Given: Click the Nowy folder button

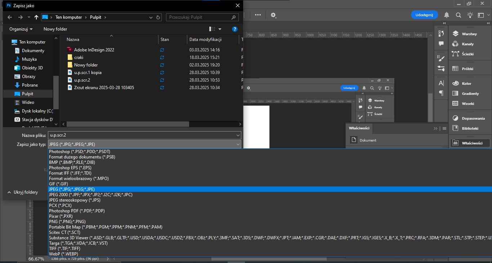Looking at the screenshot, I should click(x=55, y=29).
